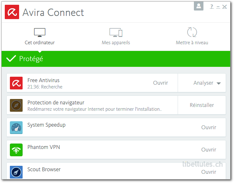Viewport: 234px width, 183px height.
Task: Click the Protégé status text
Action: tap(31, 59)
